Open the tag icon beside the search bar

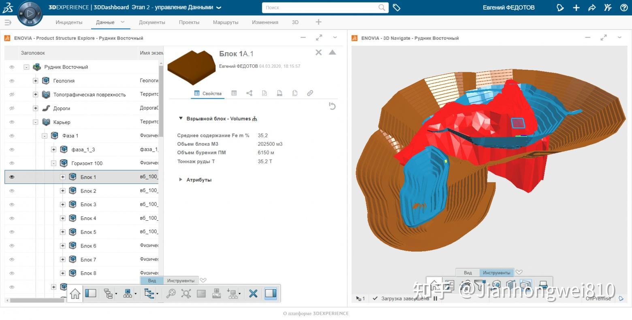[x=397, y=7]
